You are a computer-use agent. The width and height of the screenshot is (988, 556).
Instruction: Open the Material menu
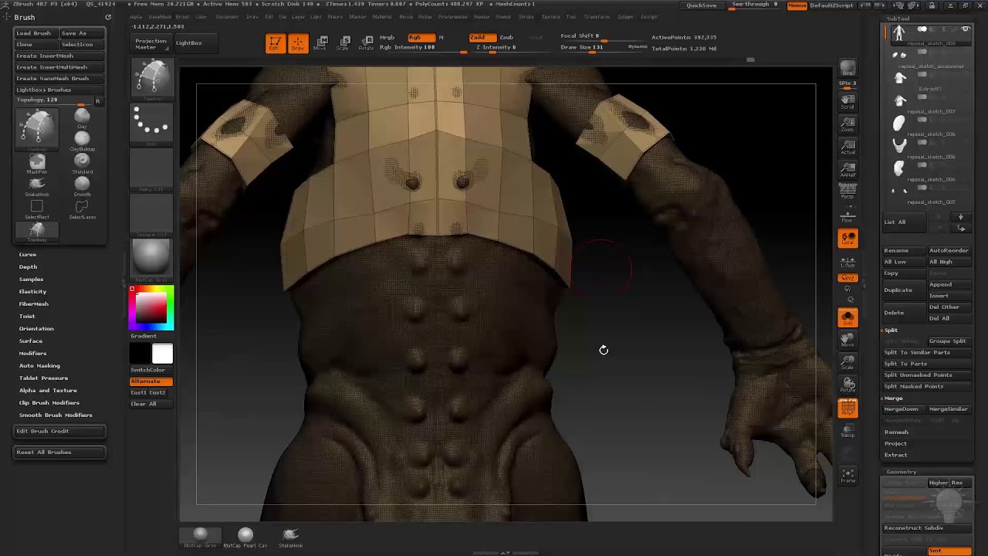381,16
